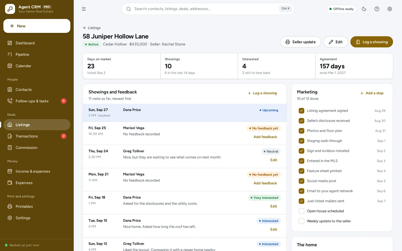
Task: Add feedback for Marisol Vega Sep 21
Action: tap(265, 183)
